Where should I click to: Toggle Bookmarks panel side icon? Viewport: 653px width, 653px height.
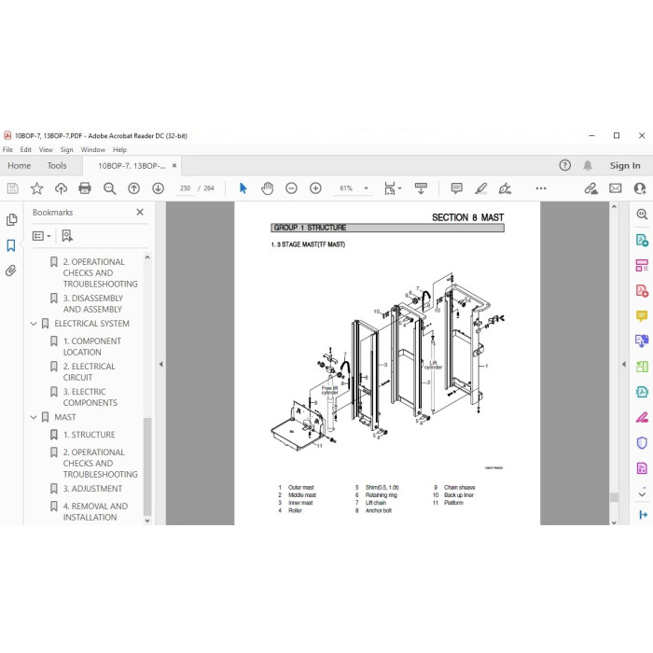[11, 245]
